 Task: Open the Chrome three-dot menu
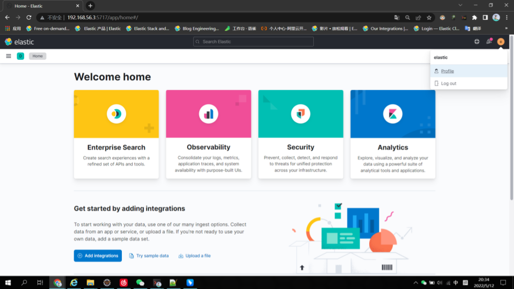point(507,18)
